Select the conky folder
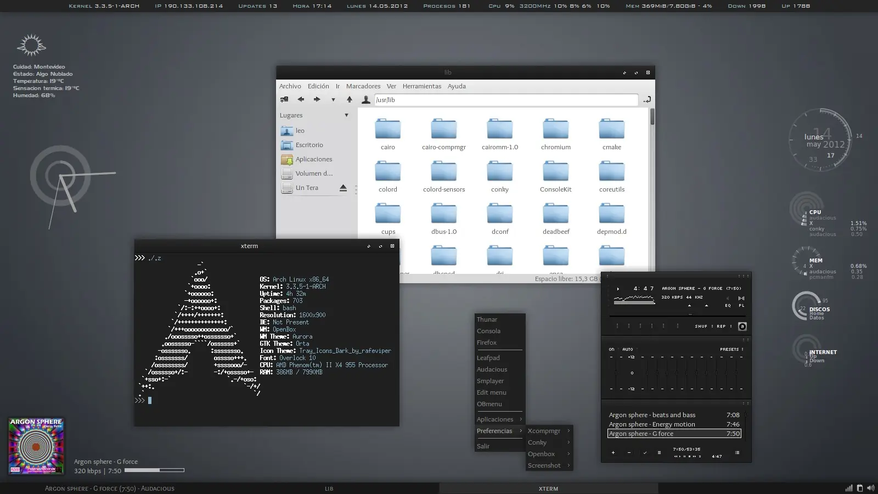 tap(500, 176)
